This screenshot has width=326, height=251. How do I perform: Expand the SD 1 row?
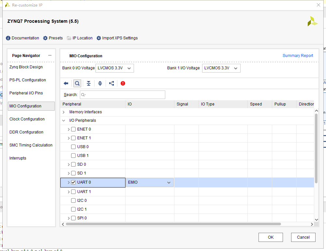(x=68, y=173)
